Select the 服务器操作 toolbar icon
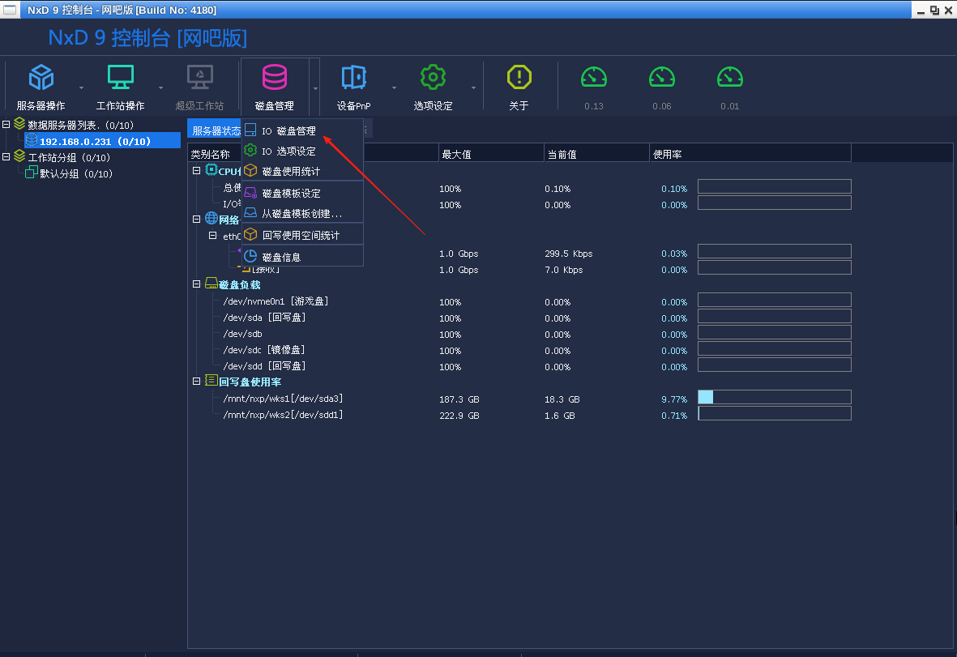 [41, 85]
